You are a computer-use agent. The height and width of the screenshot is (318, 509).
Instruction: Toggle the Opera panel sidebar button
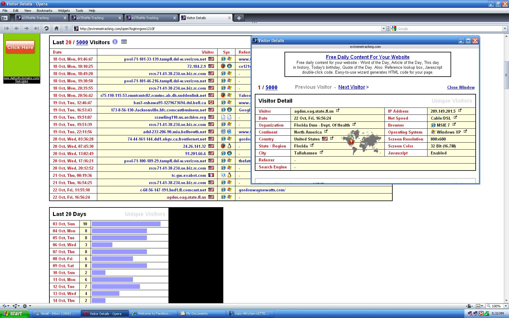pos(5,18)
